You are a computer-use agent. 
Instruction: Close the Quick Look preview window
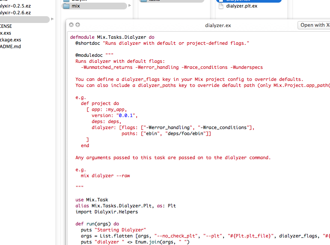pos(71,25)
